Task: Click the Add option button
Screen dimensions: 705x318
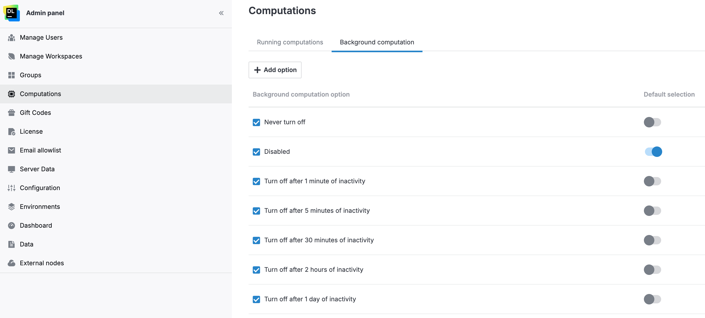Action: (x=275, y=70)
